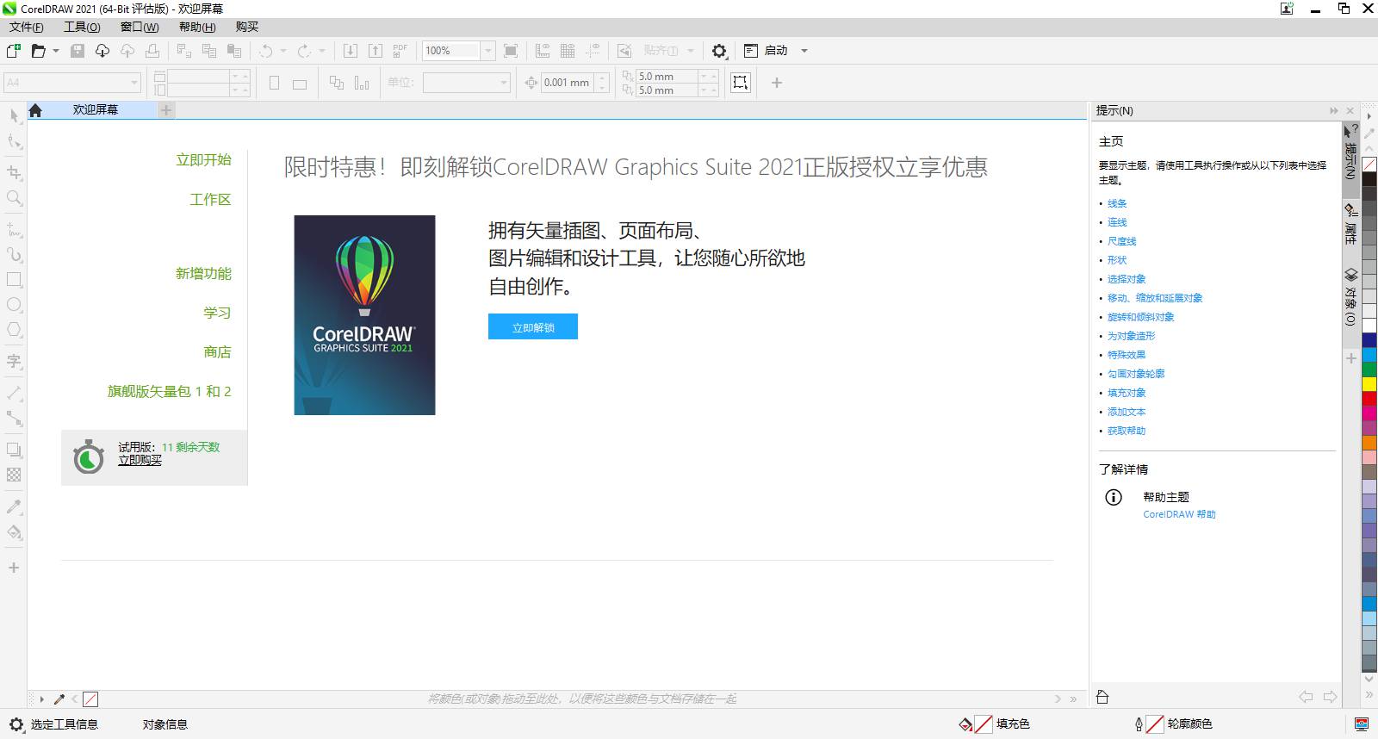Select the Drop Shadow tool
The image size is (1378, 739).
(14, 449)
